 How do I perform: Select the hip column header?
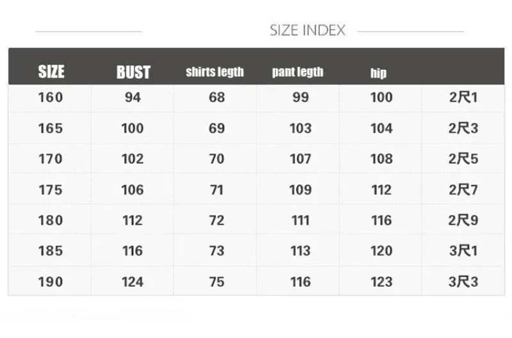[x=378, y=73]
